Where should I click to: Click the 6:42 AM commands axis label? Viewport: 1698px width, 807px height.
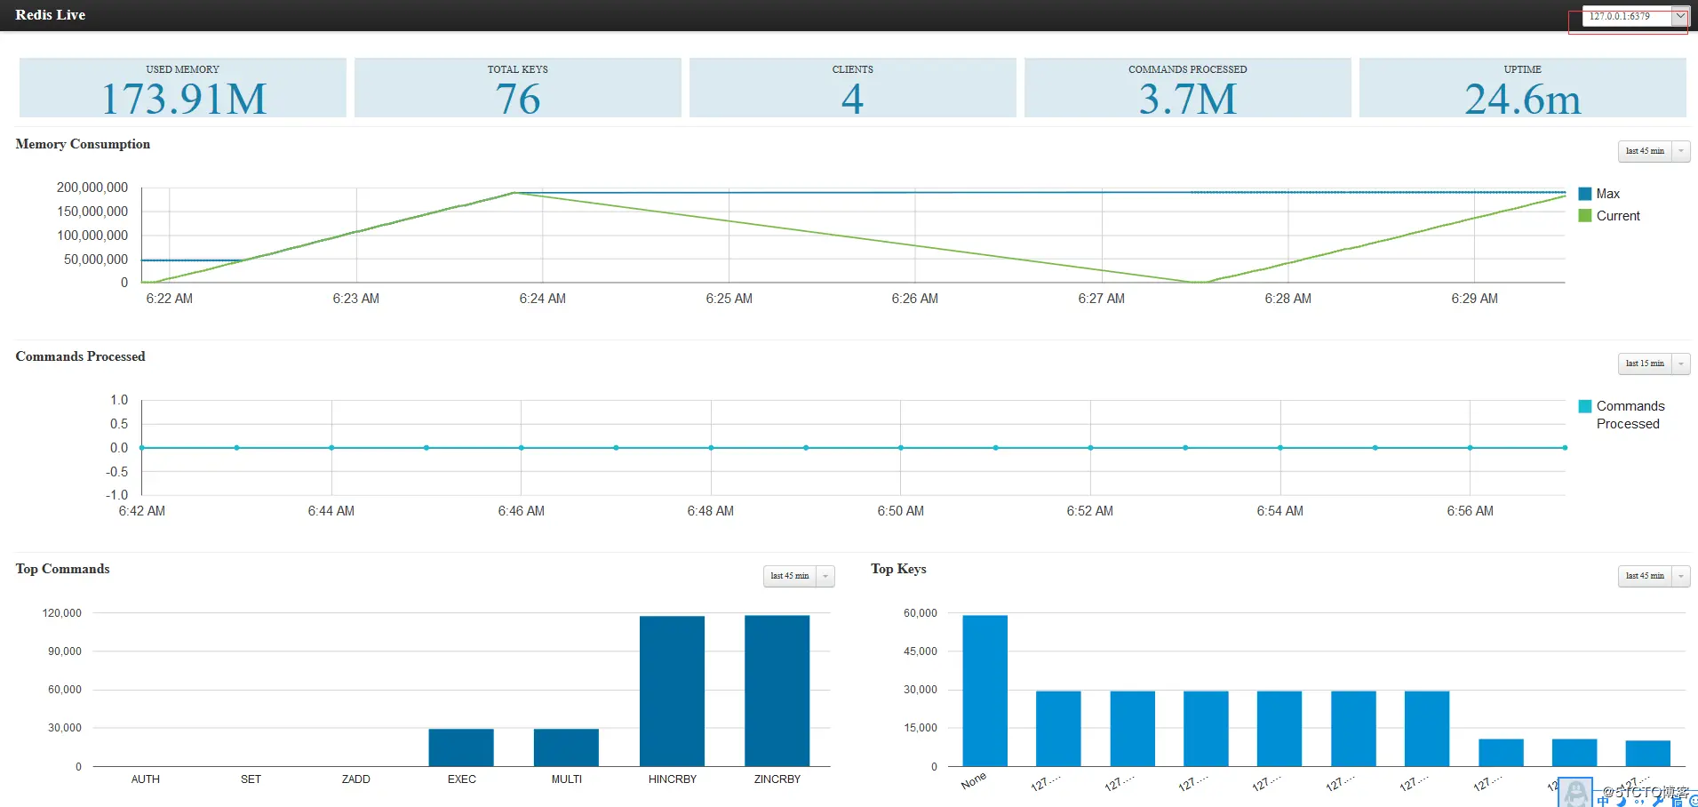(x=142, y=511)
